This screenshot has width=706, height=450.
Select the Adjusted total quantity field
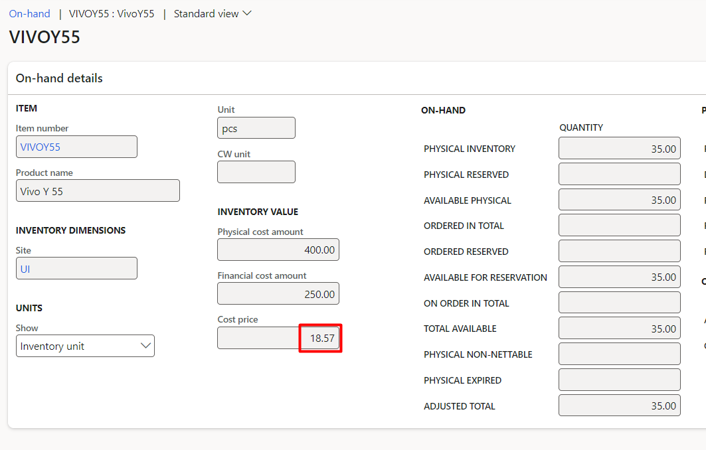(619, 406)
